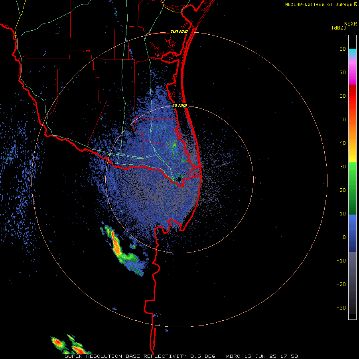
Task: Click the orange segment of the color bar
Action: (352, 130)
